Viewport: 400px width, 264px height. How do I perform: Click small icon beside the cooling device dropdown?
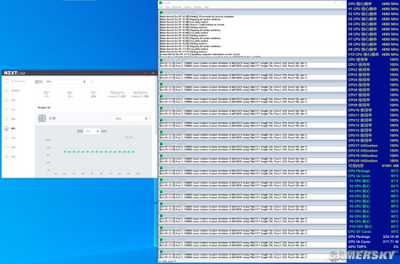pos(92,82)
